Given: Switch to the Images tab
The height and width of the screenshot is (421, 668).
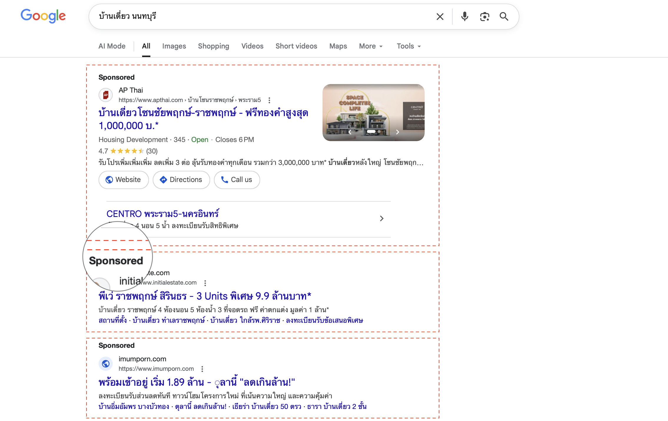Looking at the screenshot, I should 174,46.
